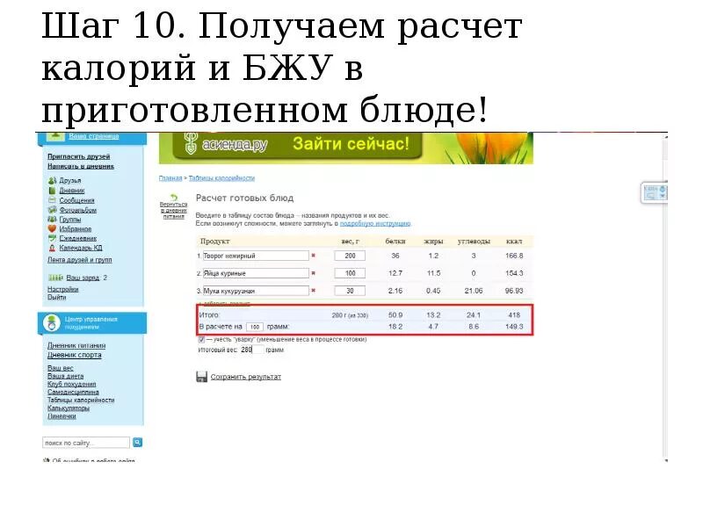Click the 418 total kcal value

[514, 315]
